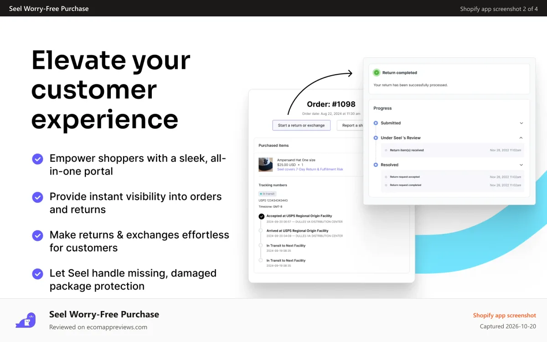Click 'Accepted at USPS Regional Origin Facility' entry
The width and height of the screenshot is (547, 342).
[299, 216]
